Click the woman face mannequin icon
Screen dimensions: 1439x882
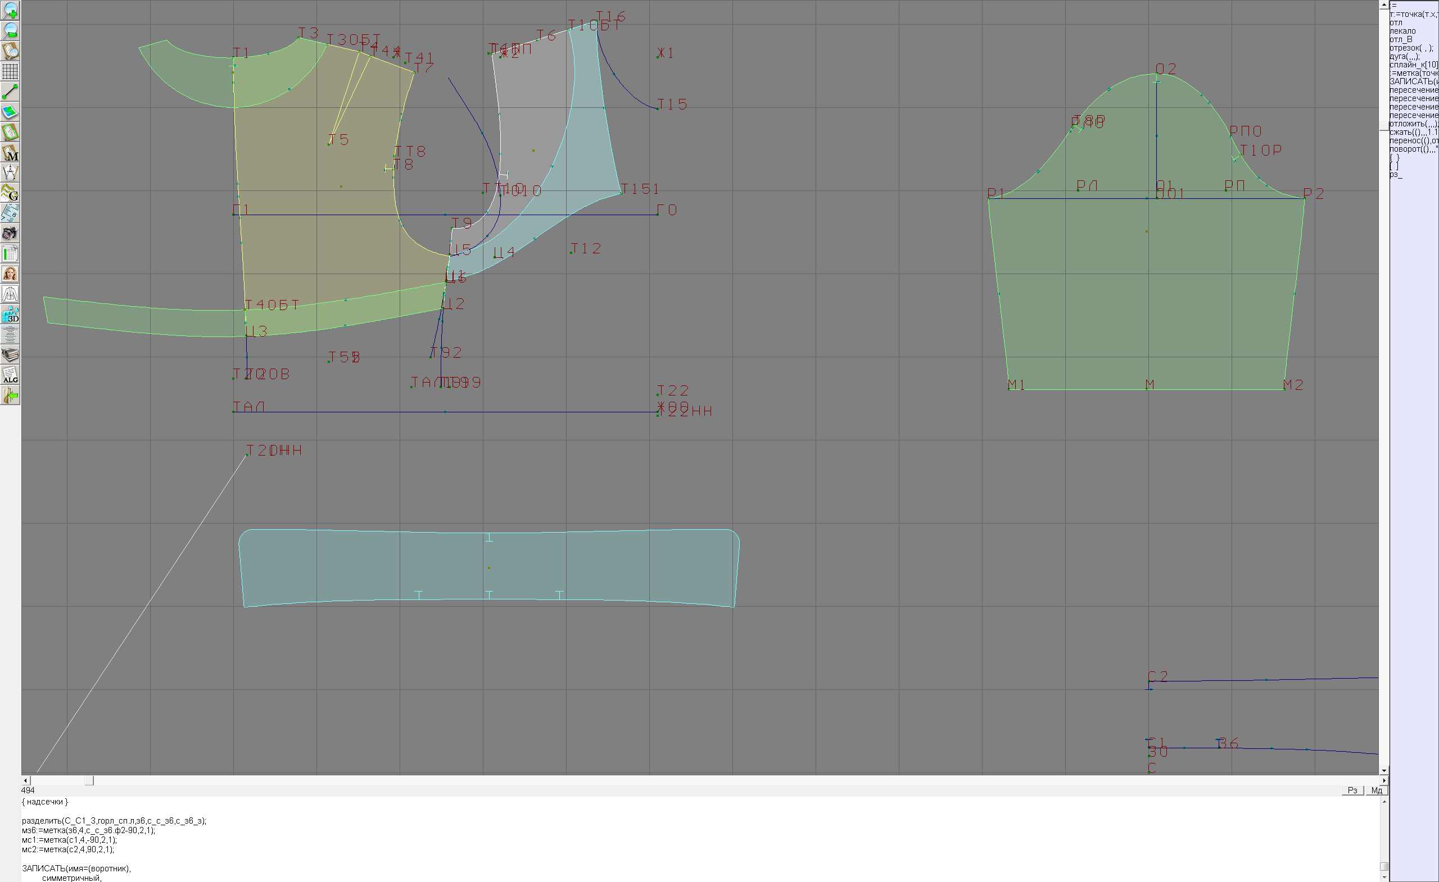point(11,274)
